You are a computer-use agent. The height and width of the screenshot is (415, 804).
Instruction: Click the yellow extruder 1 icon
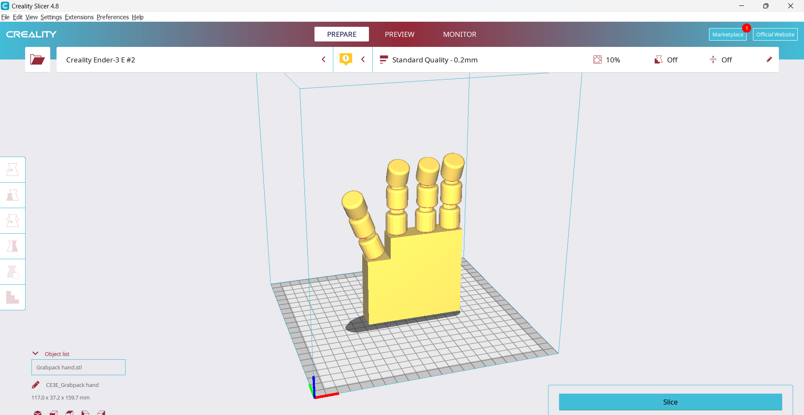pos(345,59)
